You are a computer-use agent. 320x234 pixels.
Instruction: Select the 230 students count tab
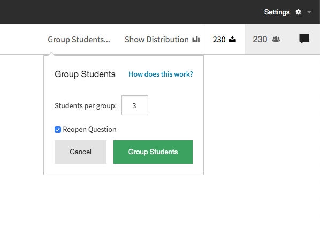point(266,39)
